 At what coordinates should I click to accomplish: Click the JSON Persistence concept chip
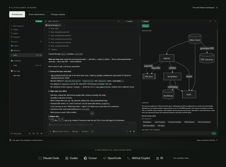[x=189, y=122]
